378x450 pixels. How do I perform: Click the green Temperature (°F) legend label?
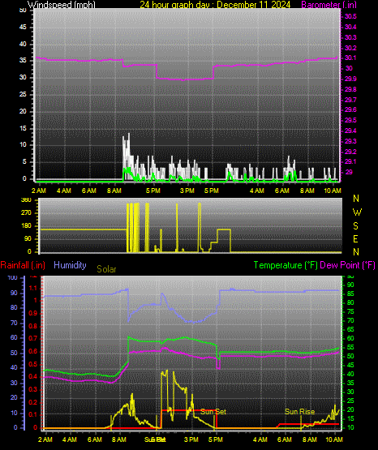pos(286,265)
